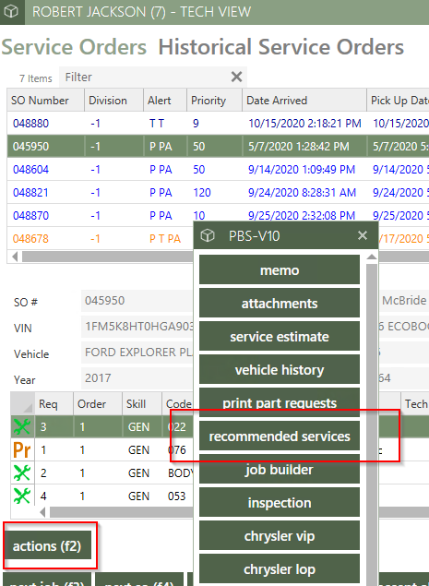Click the select-all corner of the jobs grid
The image size is (429, 586).
pos(22,404)
